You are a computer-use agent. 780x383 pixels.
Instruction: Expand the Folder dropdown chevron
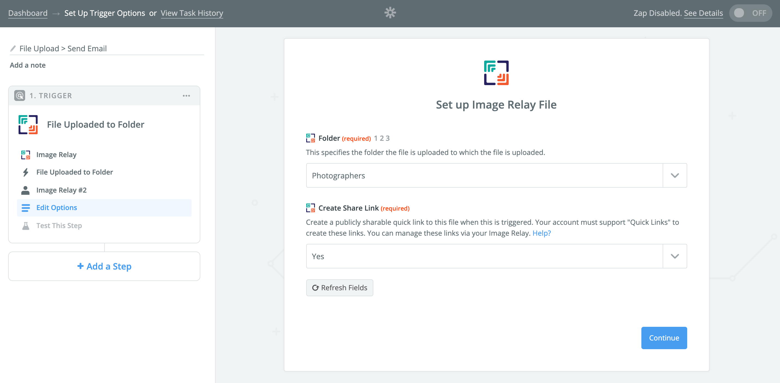[x=675, y=176]
